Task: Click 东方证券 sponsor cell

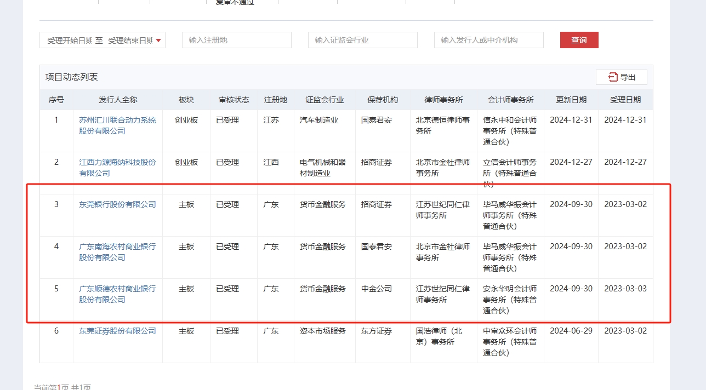Action: point(377,331)
